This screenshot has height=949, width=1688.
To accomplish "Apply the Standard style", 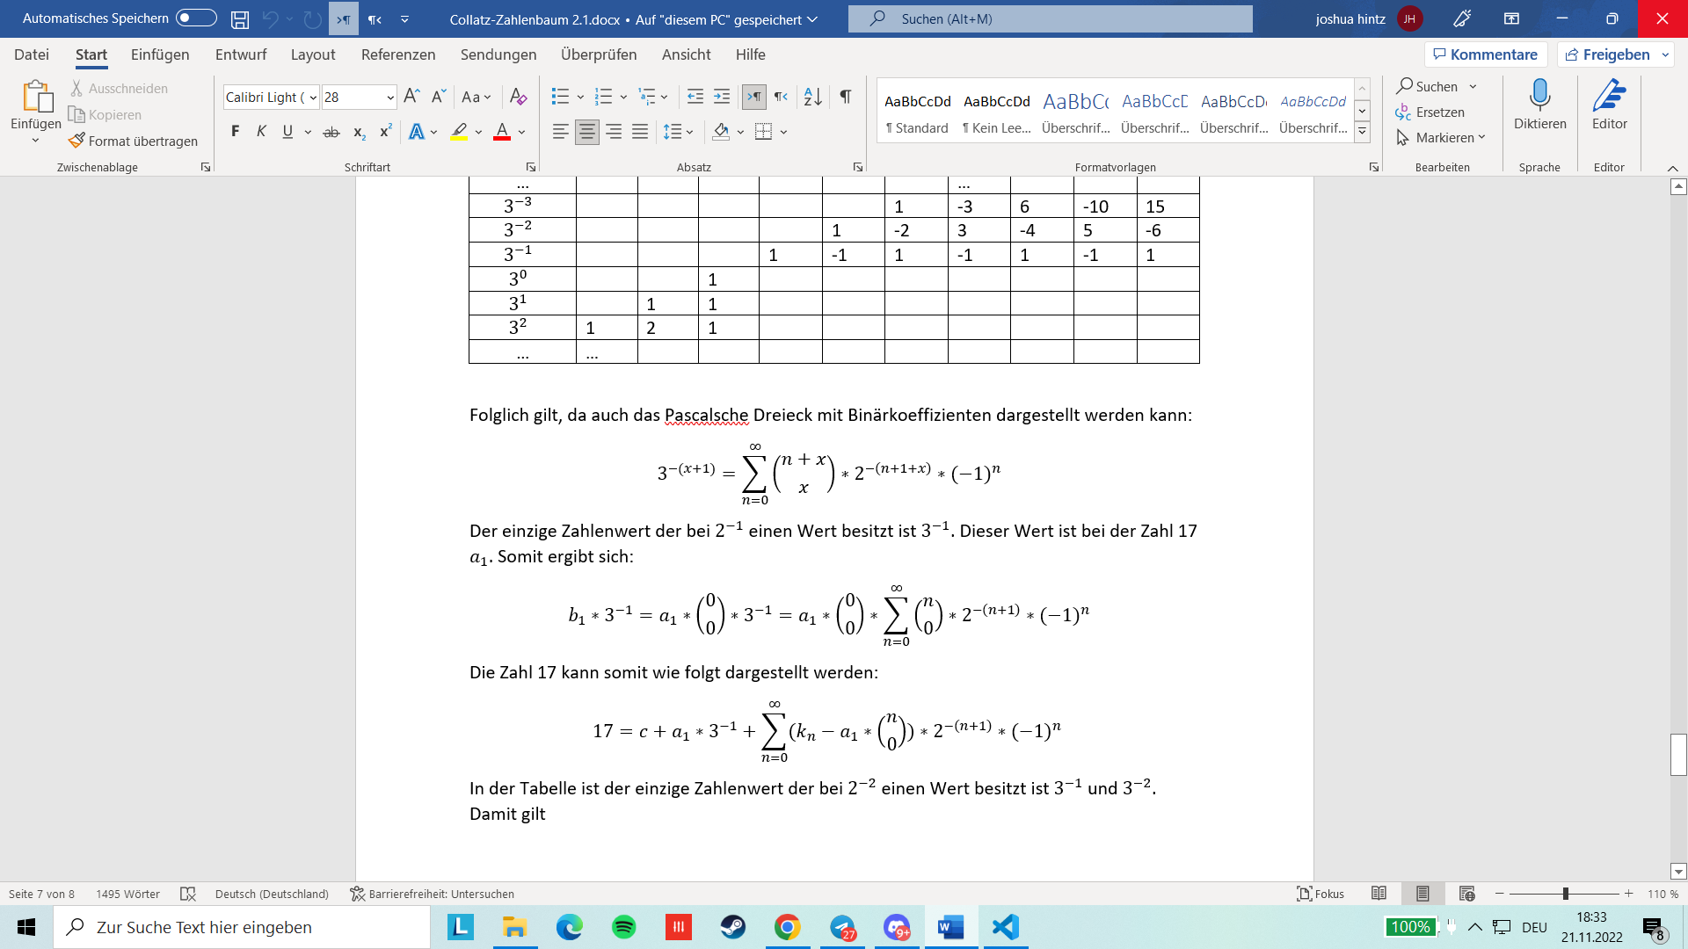I will point(917,112).
